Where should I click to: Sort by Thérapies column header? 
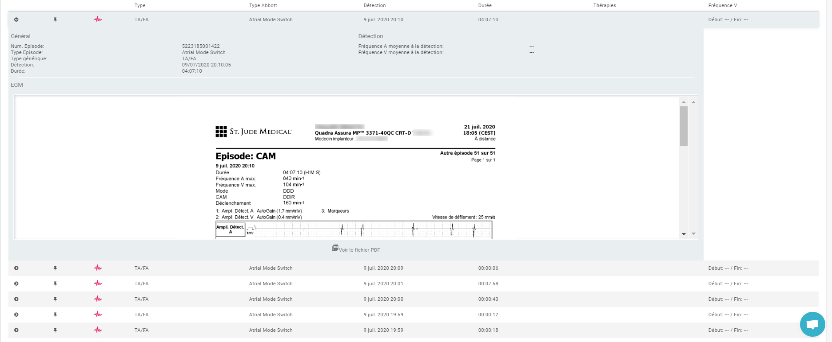605,5
